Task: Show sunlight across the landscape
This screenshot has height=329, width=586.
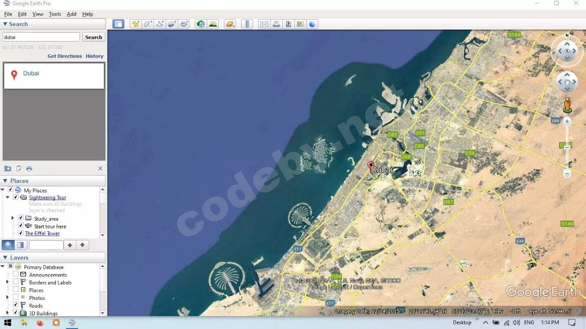Action: [x=213, y=24]
